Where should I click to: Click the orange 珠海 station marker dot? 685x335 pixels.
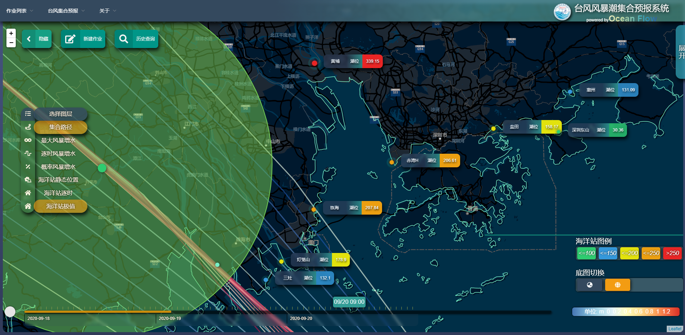coord(314,210)
